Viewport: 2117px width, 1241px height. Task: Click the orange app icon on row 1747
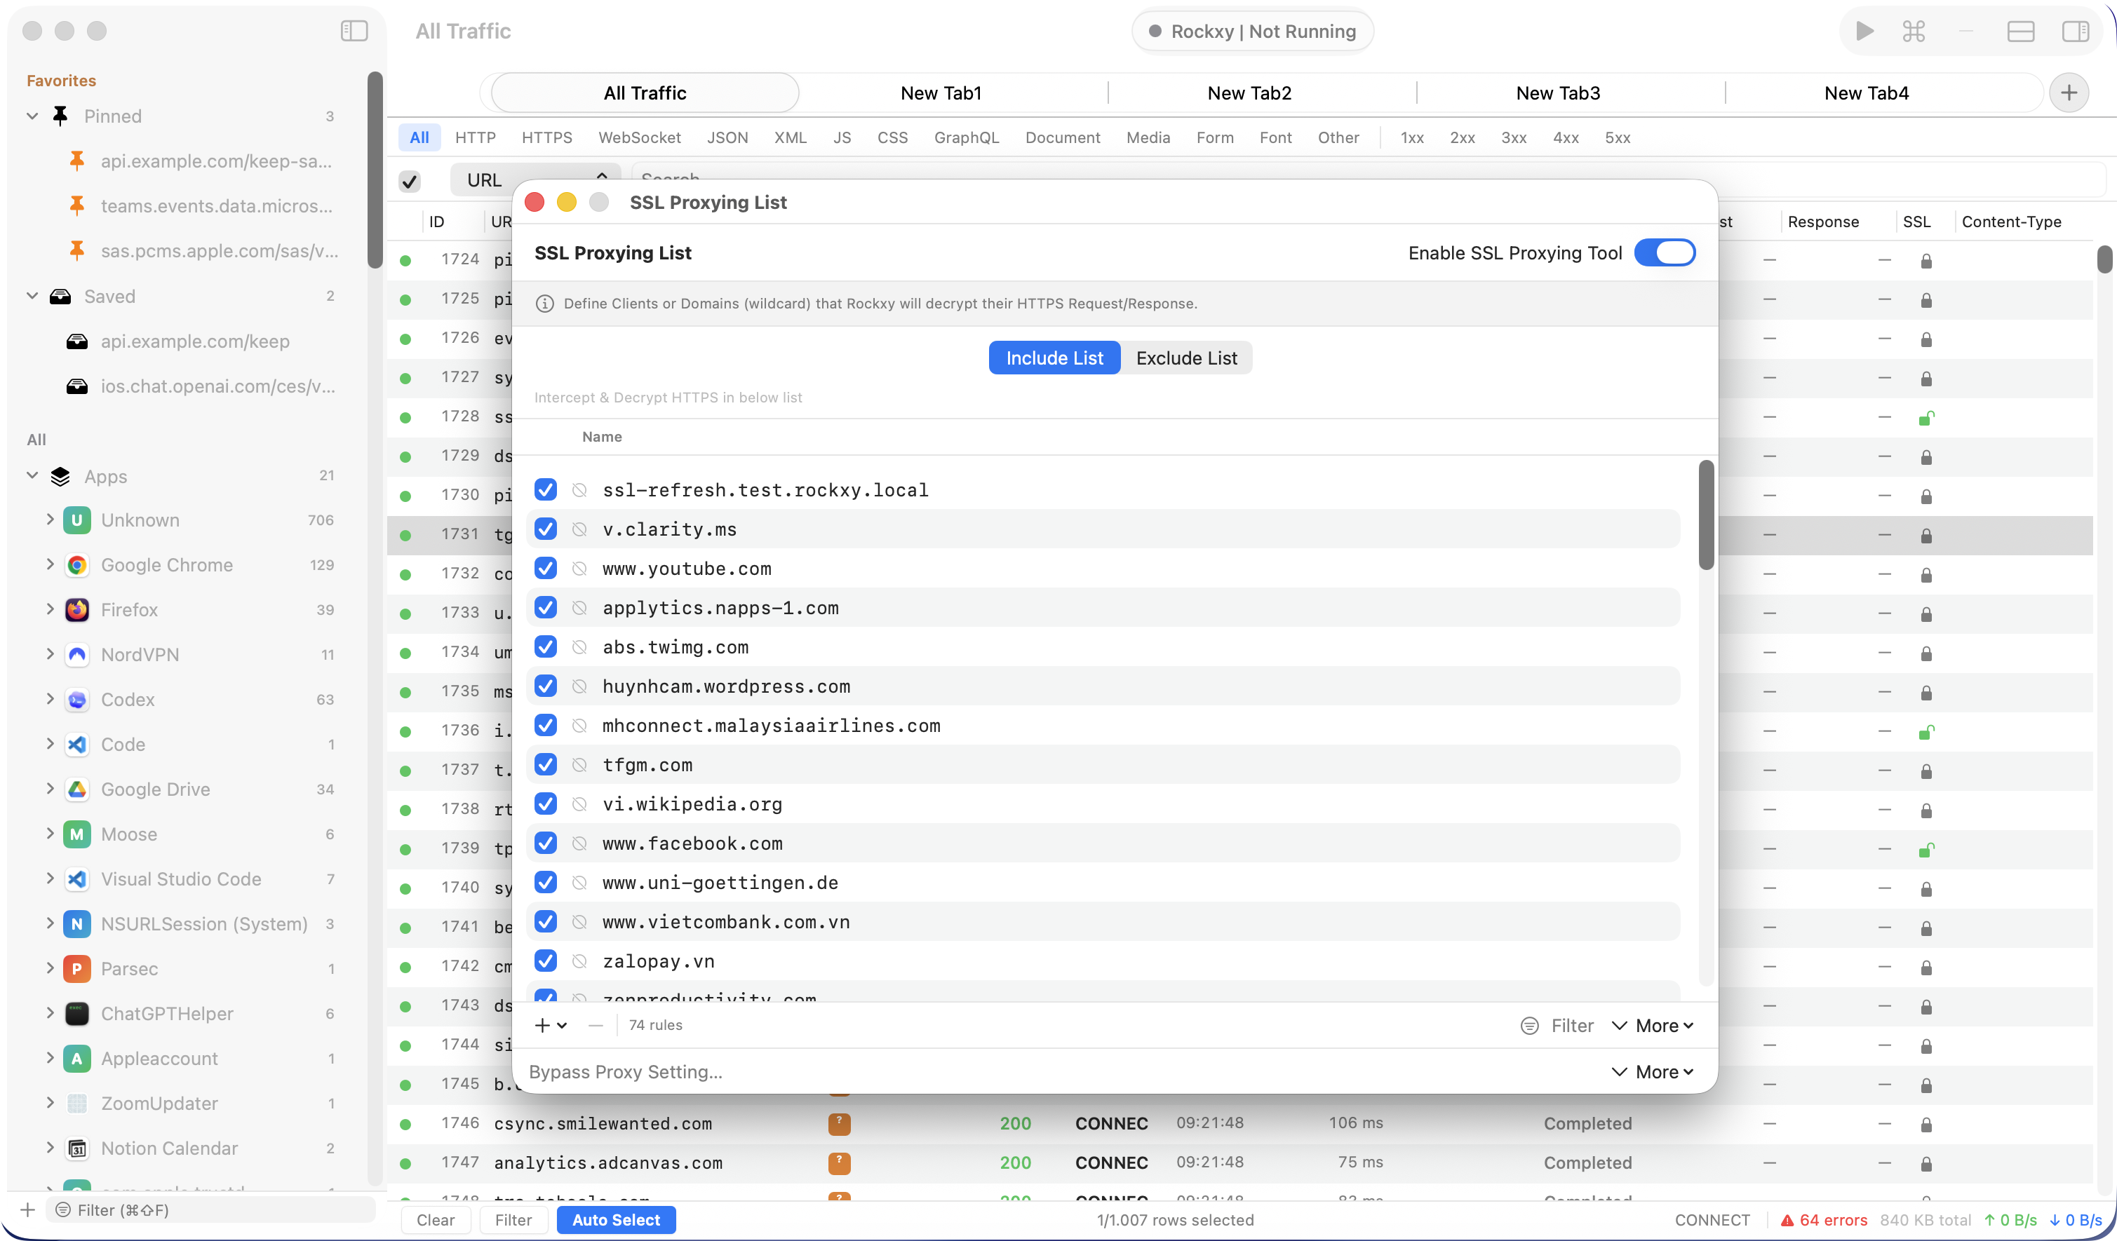click(839, 1163)
